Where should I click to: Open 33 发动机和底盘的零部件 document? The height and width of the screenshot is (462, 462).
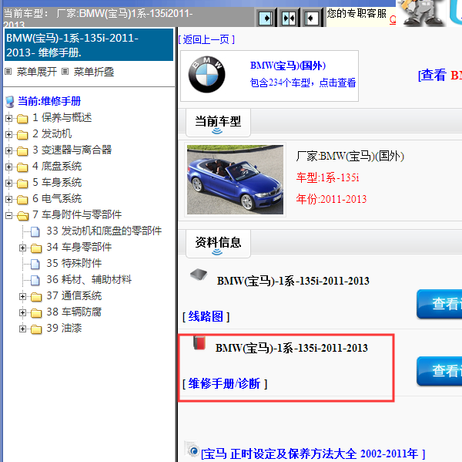[x=104, y=231]
